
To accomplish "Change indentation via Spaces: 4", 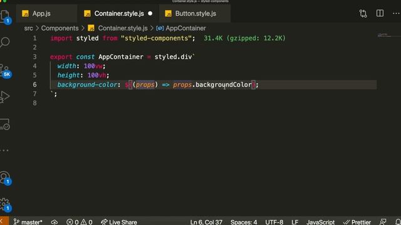I will pyautogui.click(x=244, y=222).
